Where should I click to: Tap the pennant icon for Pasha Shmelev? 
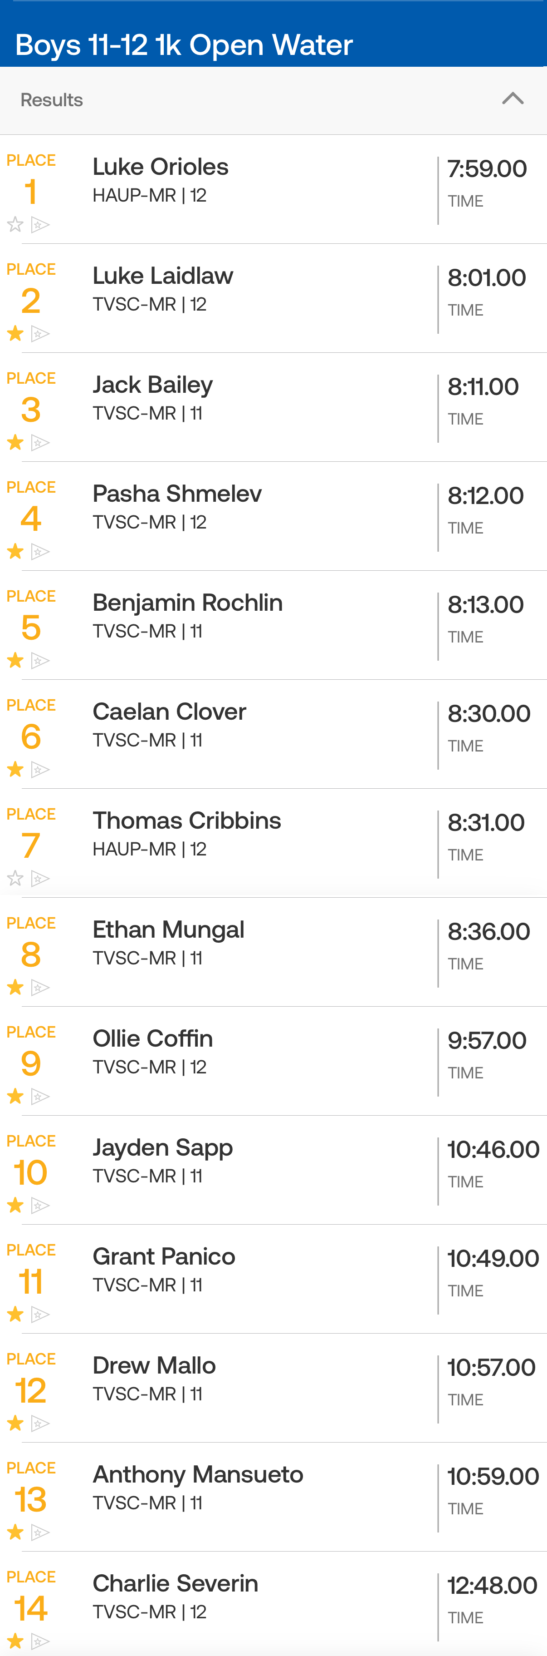point(40,552)
